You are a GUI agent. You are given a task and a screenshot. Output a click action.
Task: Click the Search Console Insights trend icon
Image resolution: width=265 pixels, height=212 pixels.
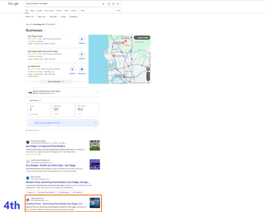31,123
